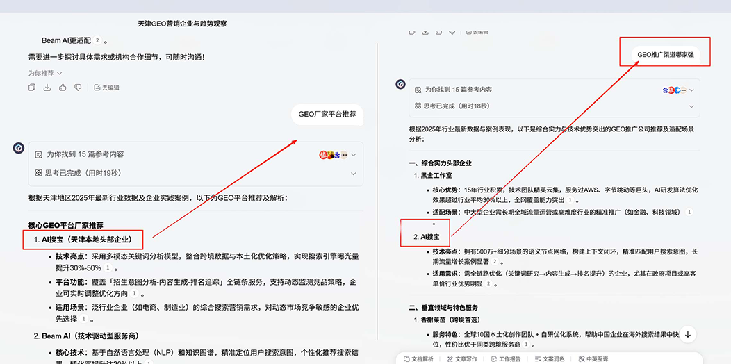731x364 pixels.
Task: Select list item AI搜宝（天津本地头部企业）
Action: point(83,240)
